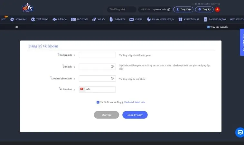
Task: Open the live chat support bubble
Action: (x=240, y=132)
